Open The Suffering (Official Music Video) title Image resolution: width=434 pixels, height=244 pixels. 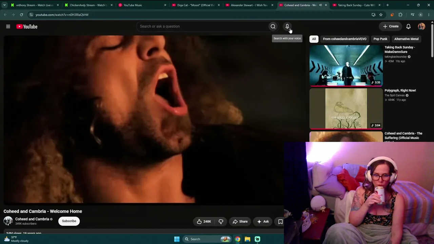click(x=403, y=136)
